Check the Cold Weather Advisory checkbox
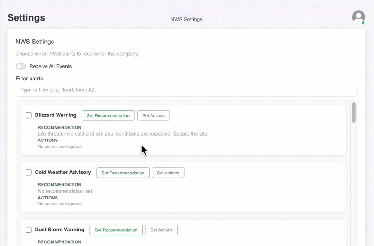This screenshot has width=374, height=246. (29, 173)
